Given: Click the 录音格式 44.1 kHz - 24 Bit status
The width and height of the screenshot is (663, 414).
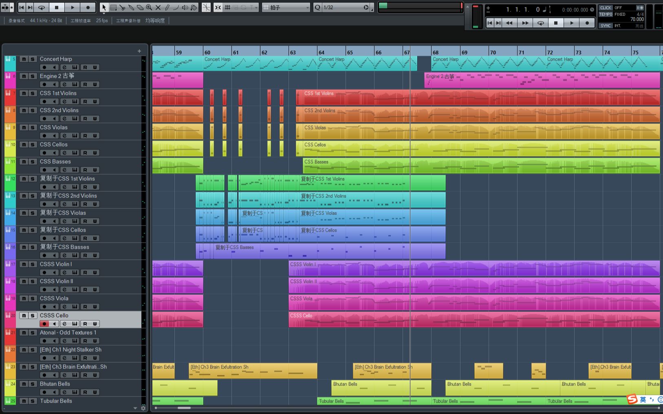Looking at the screenshot, I should pyautogui.click(x=35, y=20).
